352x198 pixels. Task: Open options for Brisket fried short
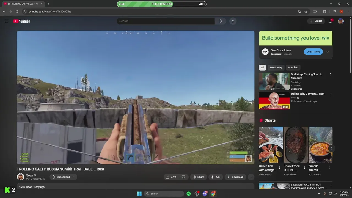(x=304, y=167)
